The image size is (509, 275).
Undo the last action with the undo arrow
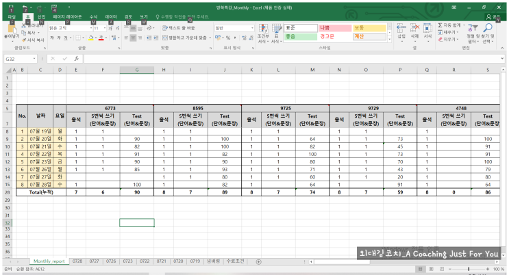pos(25,8)
